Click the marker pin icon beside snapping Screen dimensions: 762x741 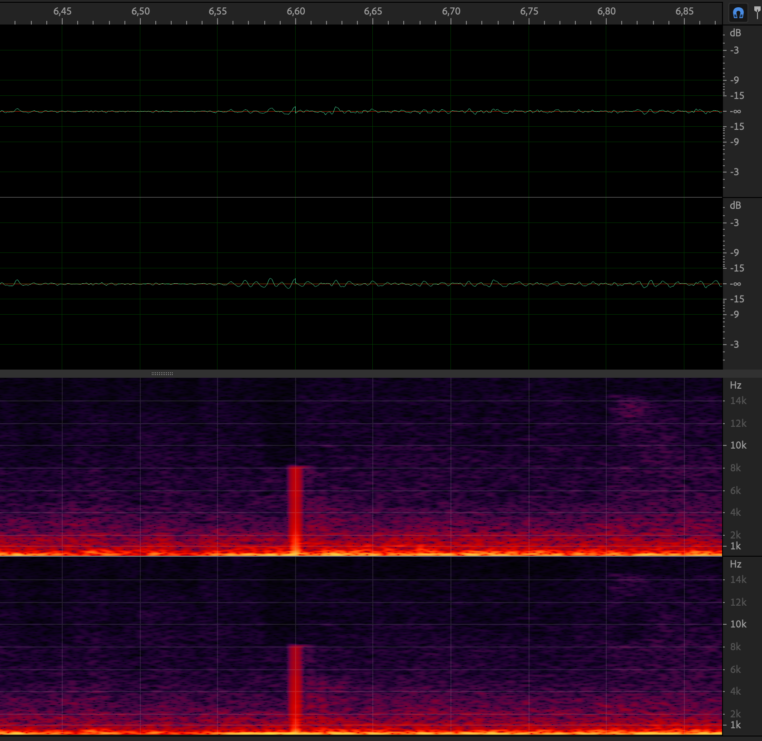757,13
